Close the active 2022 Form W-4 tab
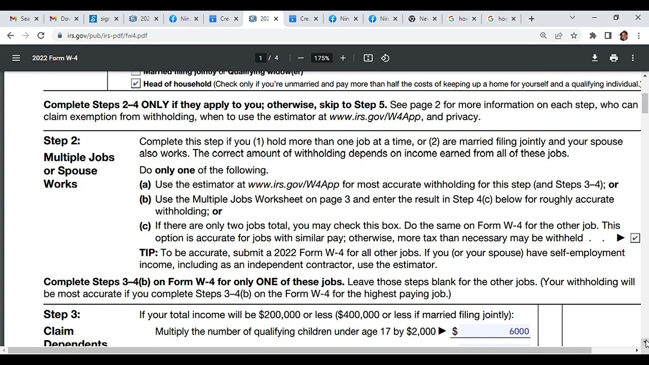Screen dimensions: 649x365 (276, 19)
